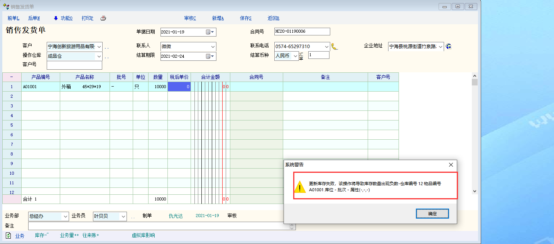Viewport: 554px width, 244px height.
Task: Click the globe map icon beside 企业地址
Action: click(448, 47)
